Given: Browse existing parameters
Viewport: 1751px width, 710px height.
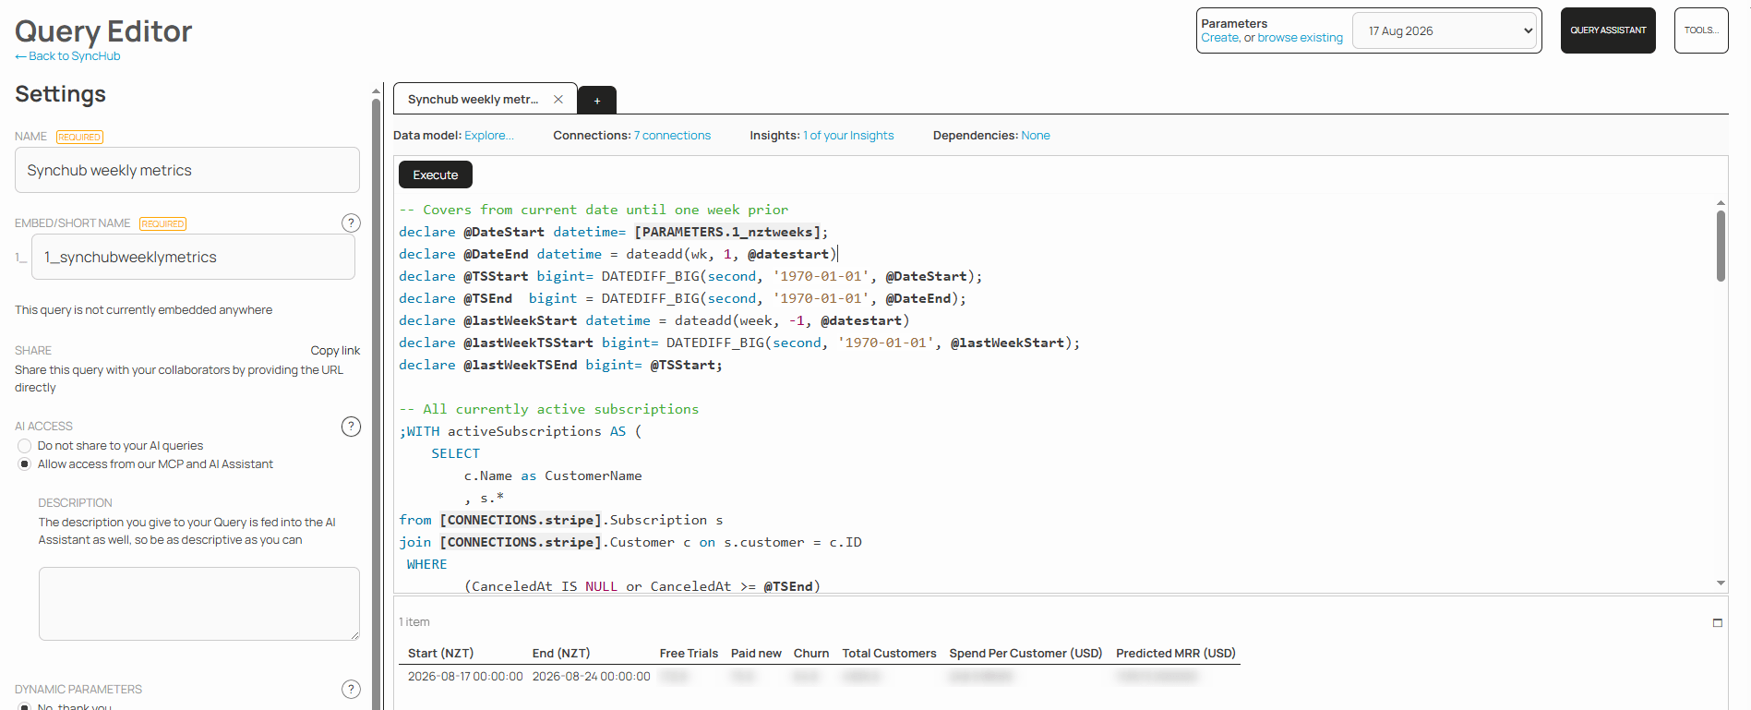Looking at the screenshot, I should pyautogui.click(x=1300, y=38).
